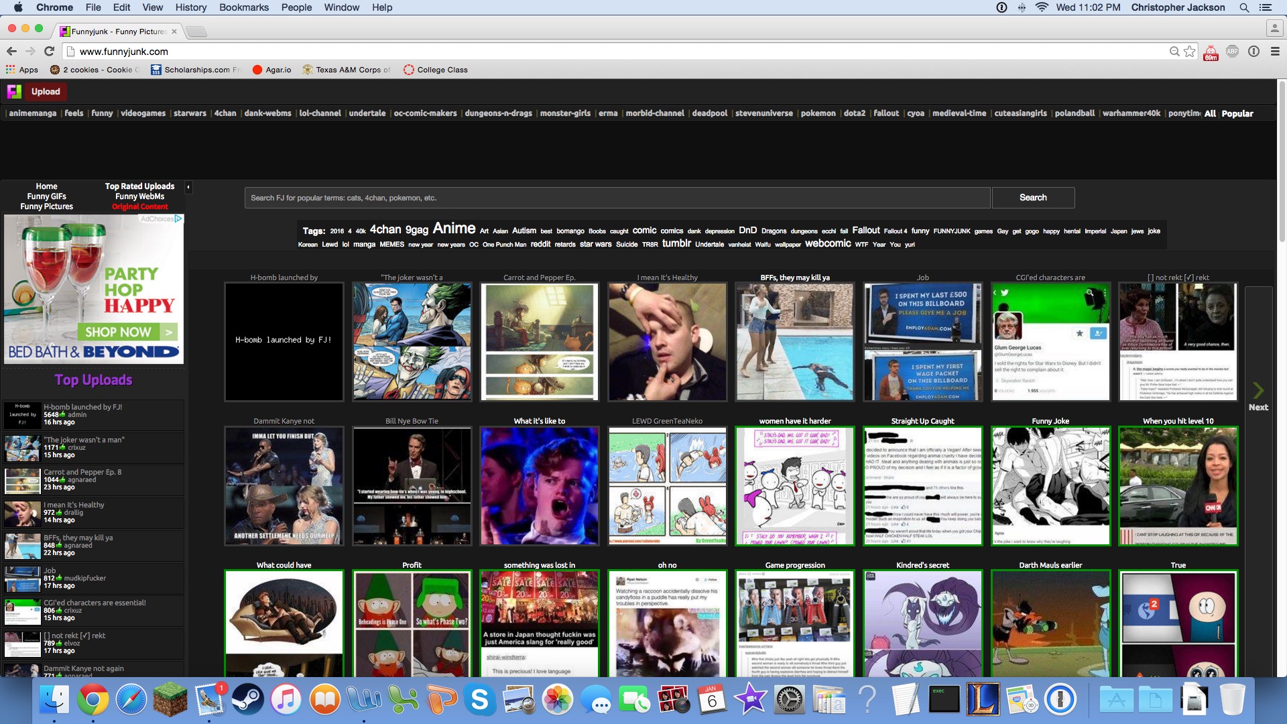
Task: Open the History menu
Action: [x=190, y=7]
